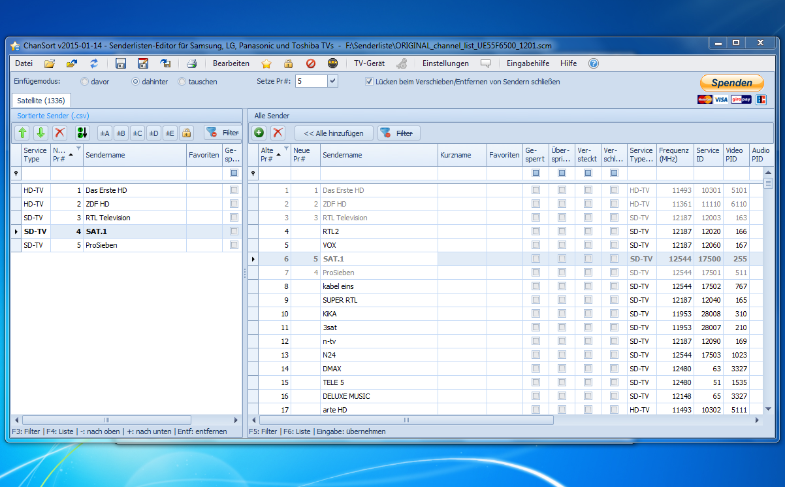Select the 'tauschen' insert mode
The height and width of the screenshot is (487, 785).
[182, 82]
